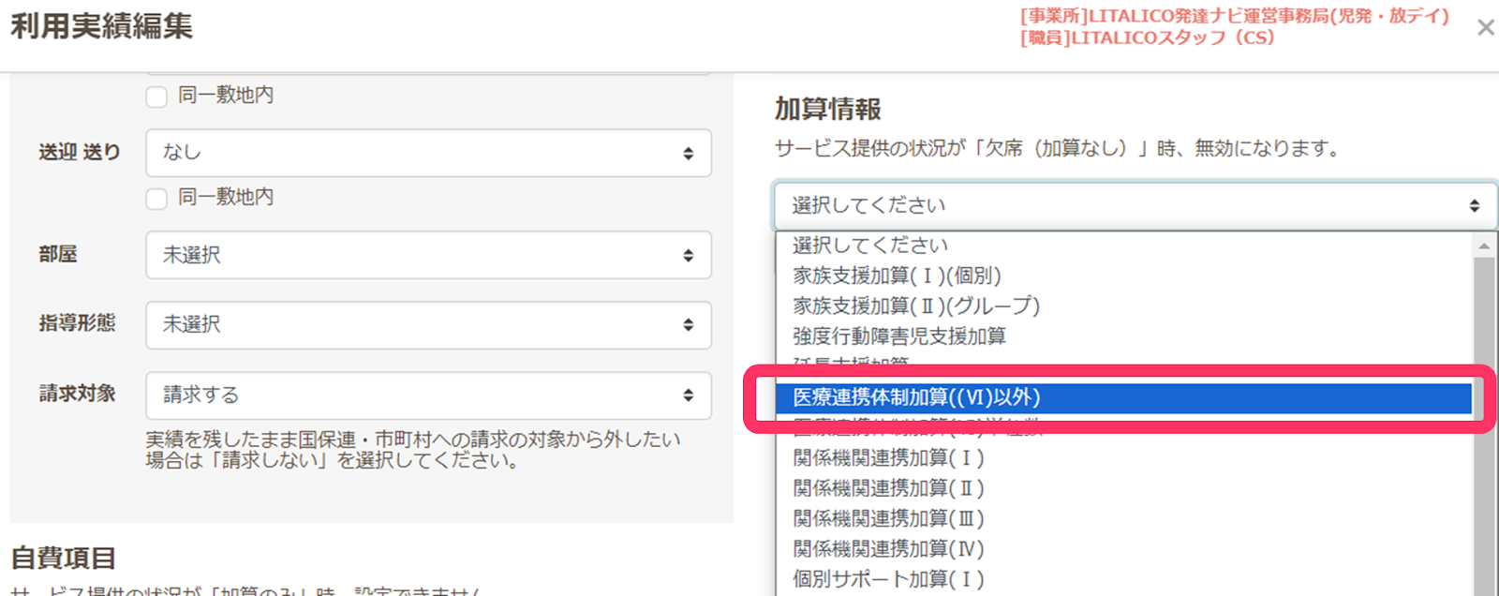Click the dropdown list's vertical scrollbar
The height and width of the screenshot is (596, 1499).
1483,422
